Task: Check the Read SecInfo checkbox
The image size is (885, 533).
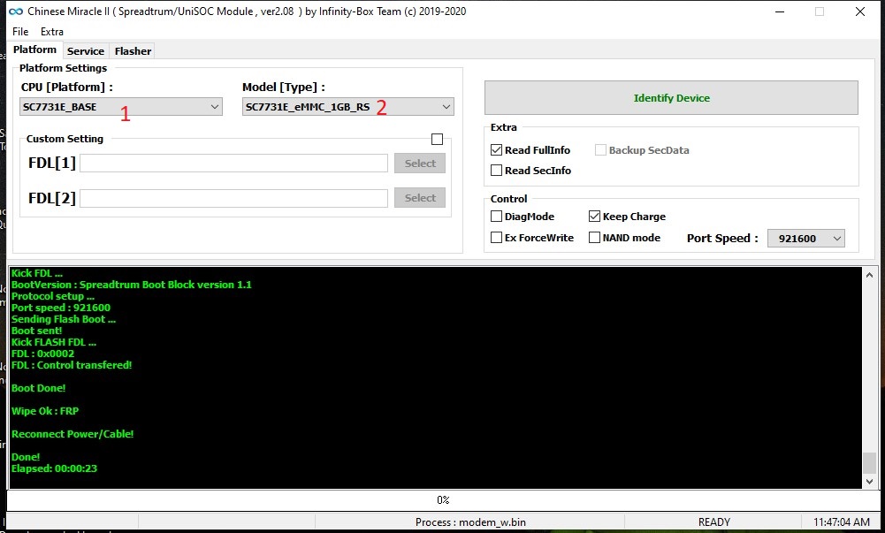Action: (x=497, y=171)
